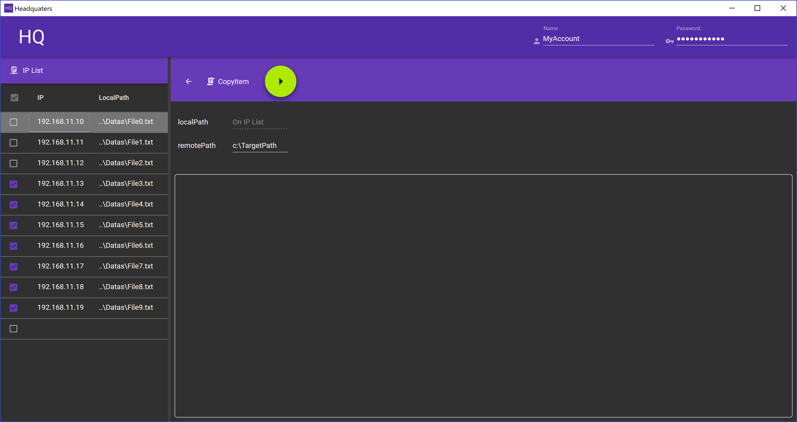Viewport: 797px width, 422px height.
Task: Click the account person icon
Action: point(537,41)
